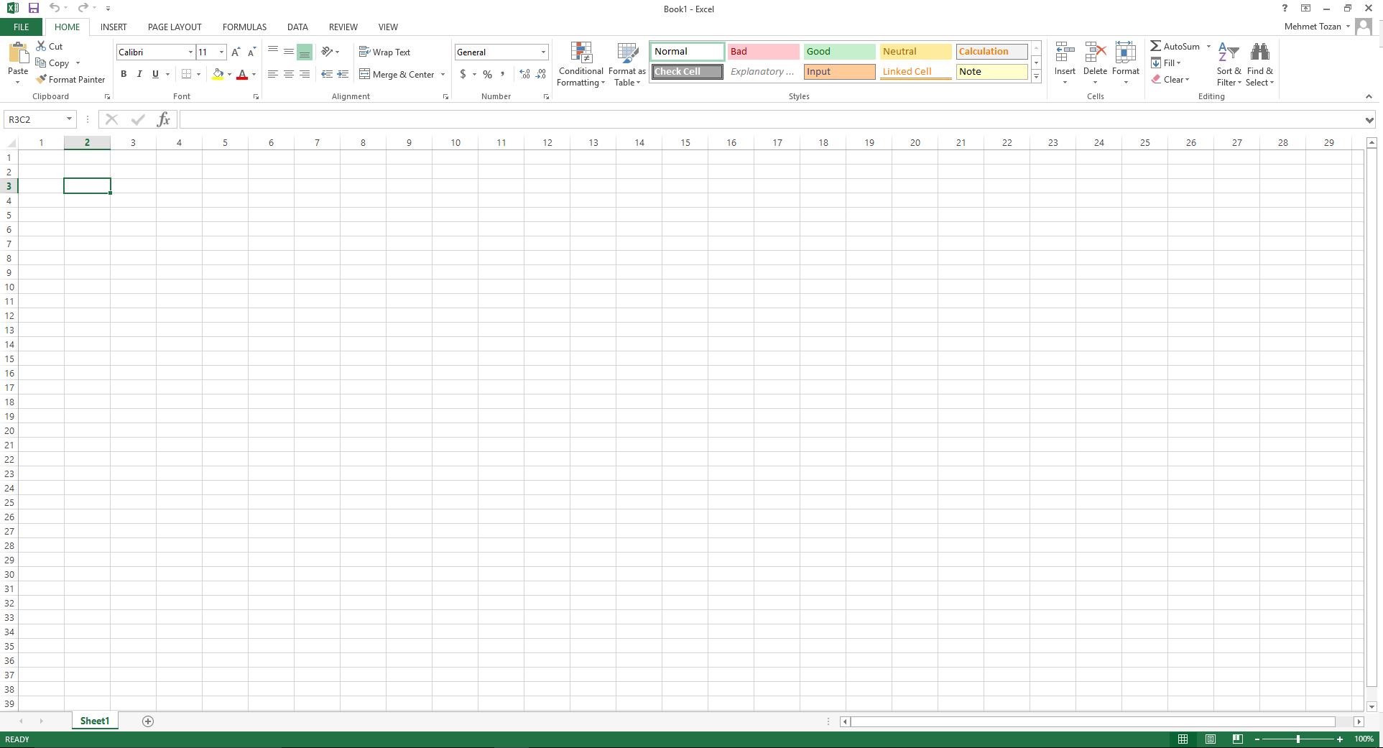Open the Merge & Center dropdown arrow
This screenshot has width=1383, height=748.
(x=442, y=74)
